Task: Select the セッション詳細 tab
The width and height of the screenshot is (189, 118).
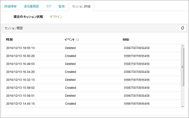Action: pyautogui.click(x=81, y=6)
